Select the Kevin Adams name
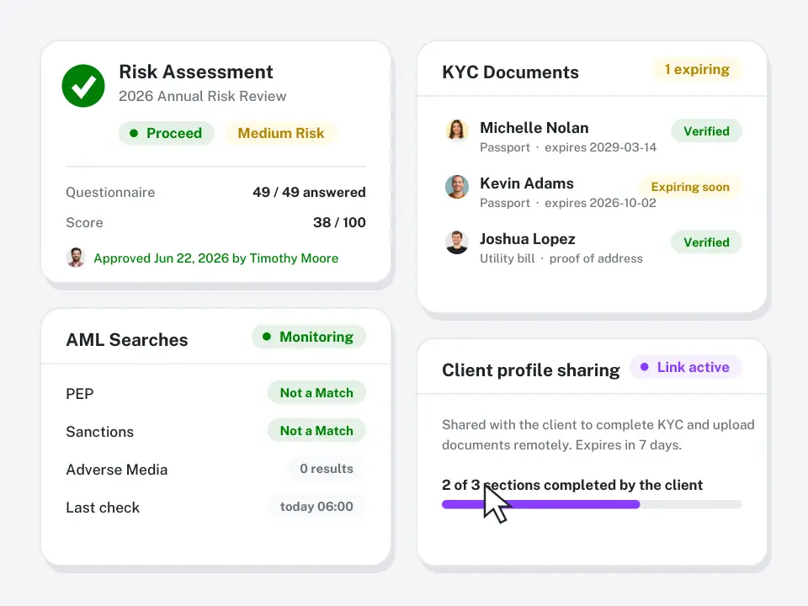This screenshot has width=808, height=606. (527, 183)
